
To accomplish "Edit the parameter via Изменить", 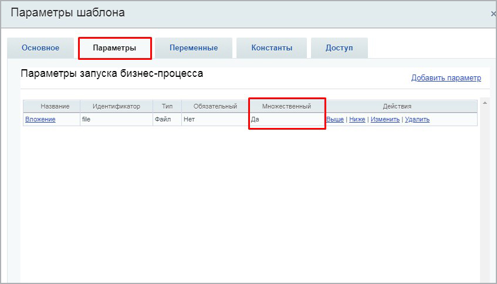I will (385, 120).
